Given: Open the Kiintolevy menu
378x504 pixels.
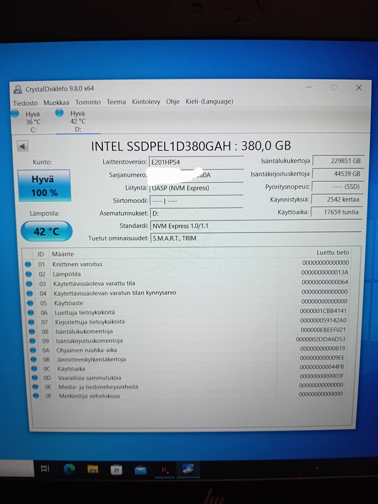Looking at the screenshot, I should point(146,102).
